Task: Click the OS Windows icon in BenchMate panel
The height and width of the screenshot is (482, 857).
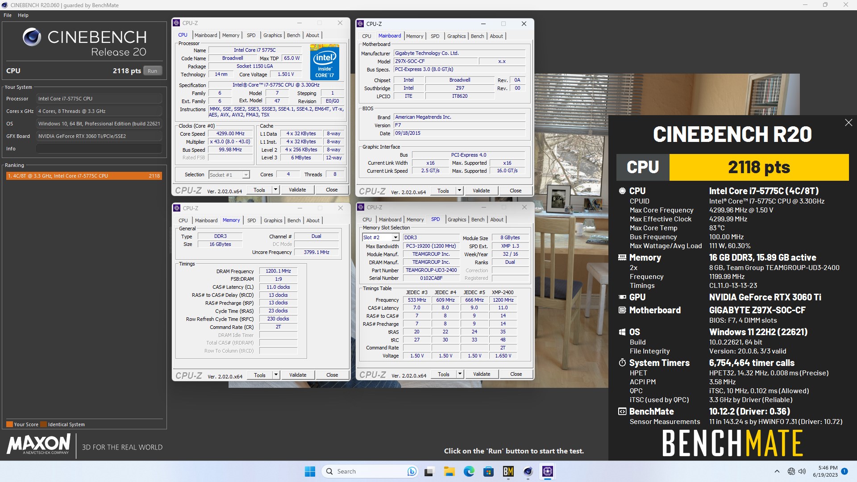Action: (622, 332)
